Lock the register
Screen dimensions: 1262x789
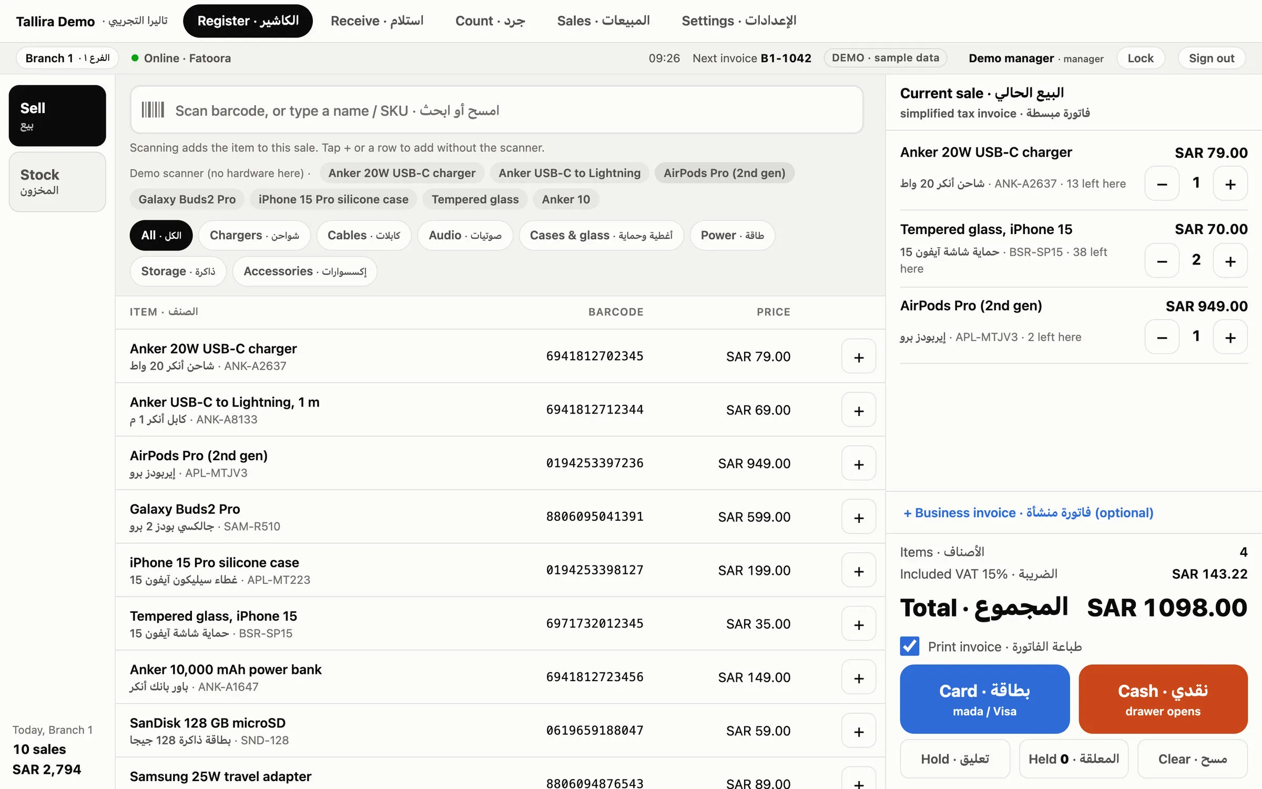[1140, 58]
